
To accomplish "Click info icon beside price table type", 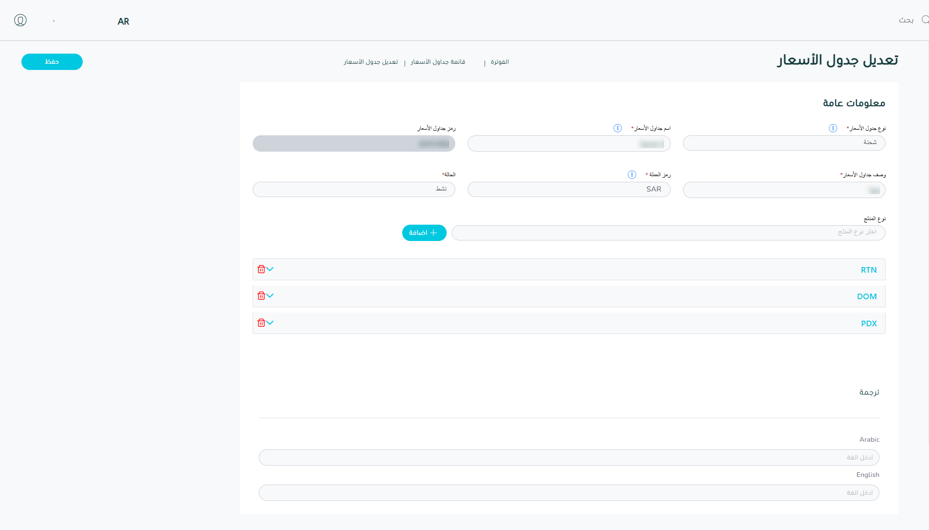I will point(833,128).
